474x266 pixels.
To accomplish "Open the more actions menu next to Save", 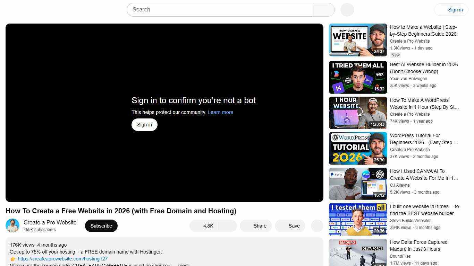I will [x=317, y=225].
